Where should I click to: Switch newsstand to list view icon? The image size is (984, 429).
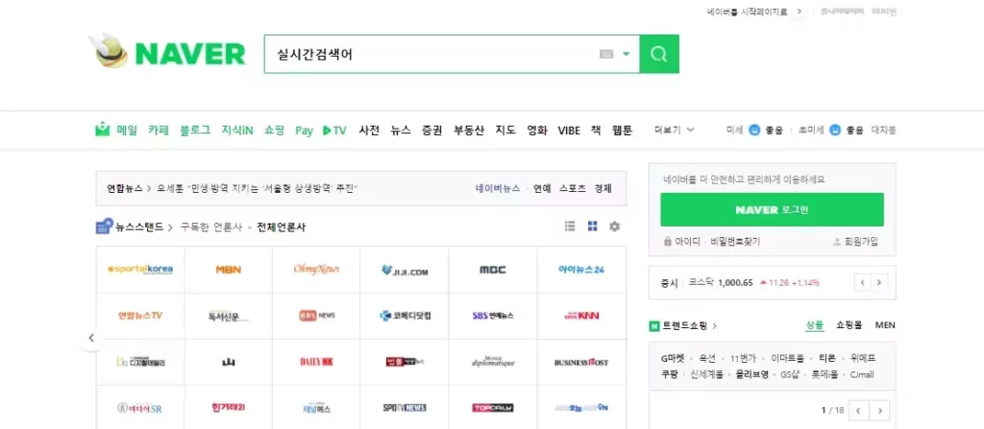(x=570, y=226)
